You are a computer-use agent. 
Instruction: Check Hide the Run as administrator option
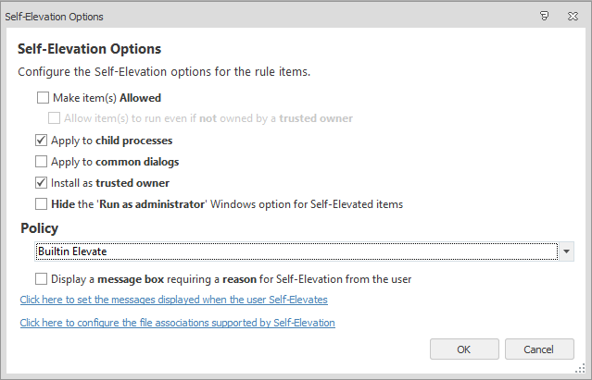pos(42,204)
